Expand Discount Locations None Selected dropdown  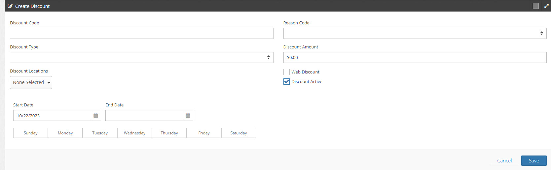(31, 82)
